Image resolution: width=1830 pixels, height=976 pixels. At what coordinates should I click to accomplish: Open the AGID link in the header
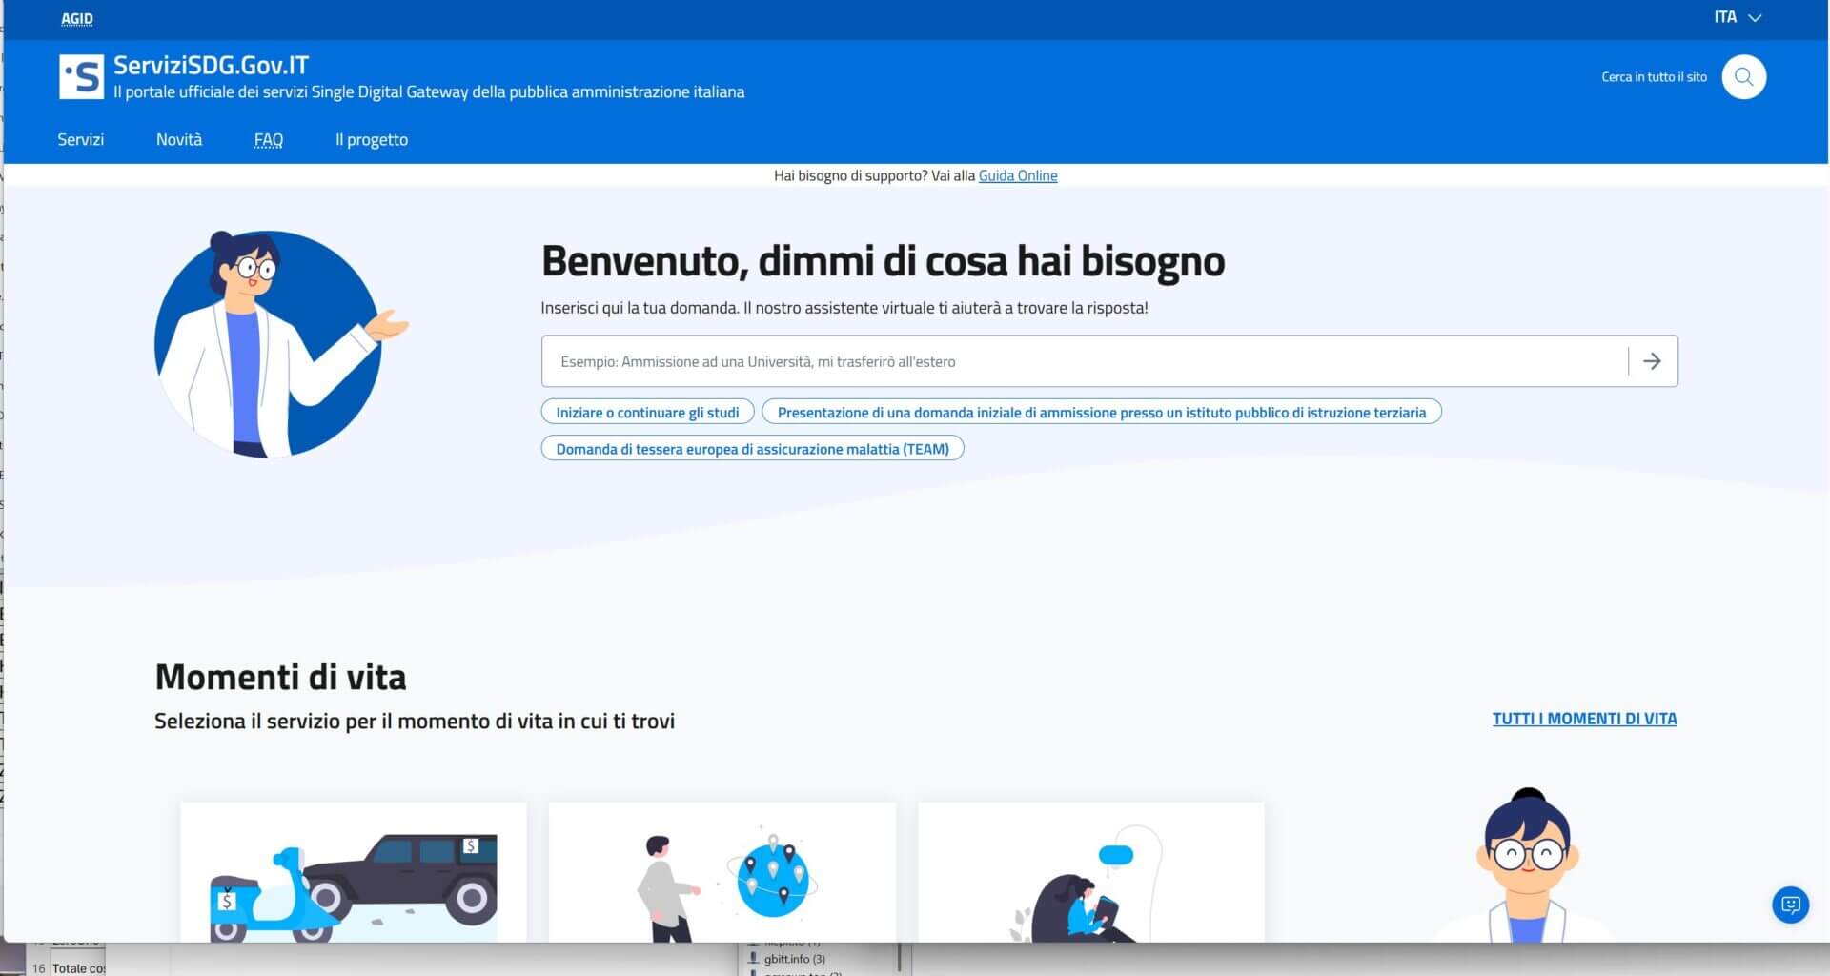76,17
